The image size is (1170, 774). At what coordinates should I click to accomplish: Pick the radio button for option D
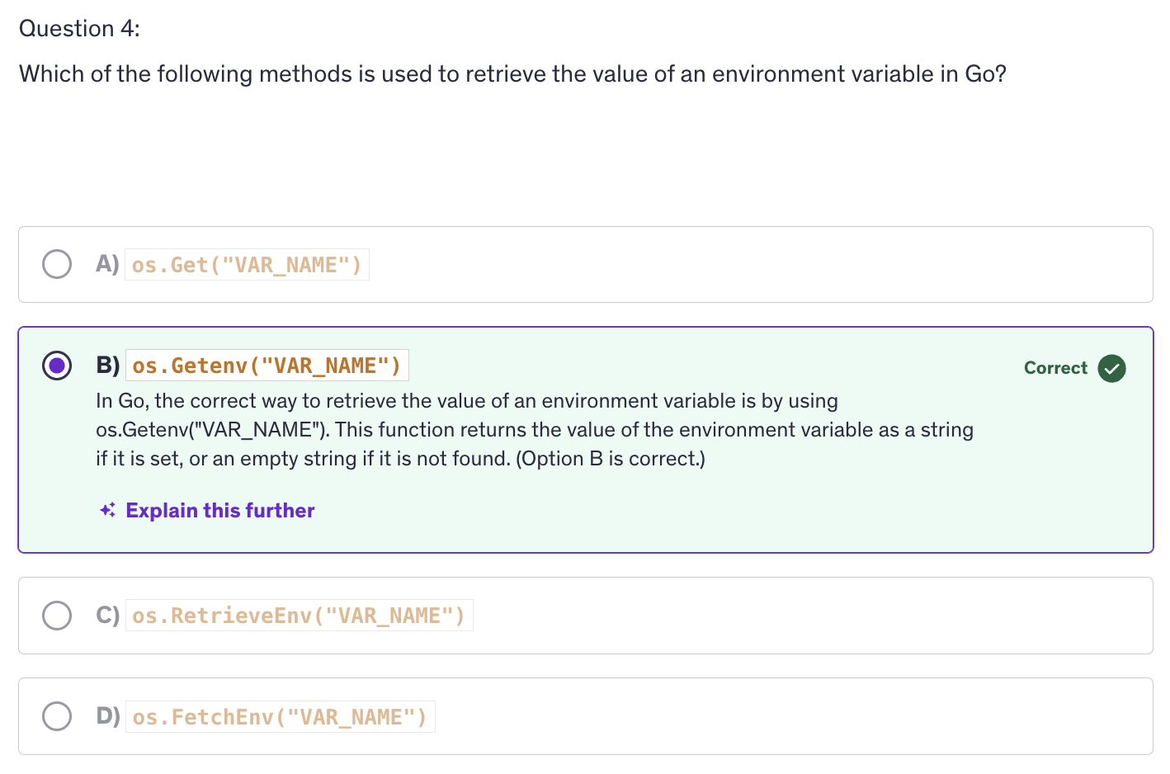(x=57, y=716)
